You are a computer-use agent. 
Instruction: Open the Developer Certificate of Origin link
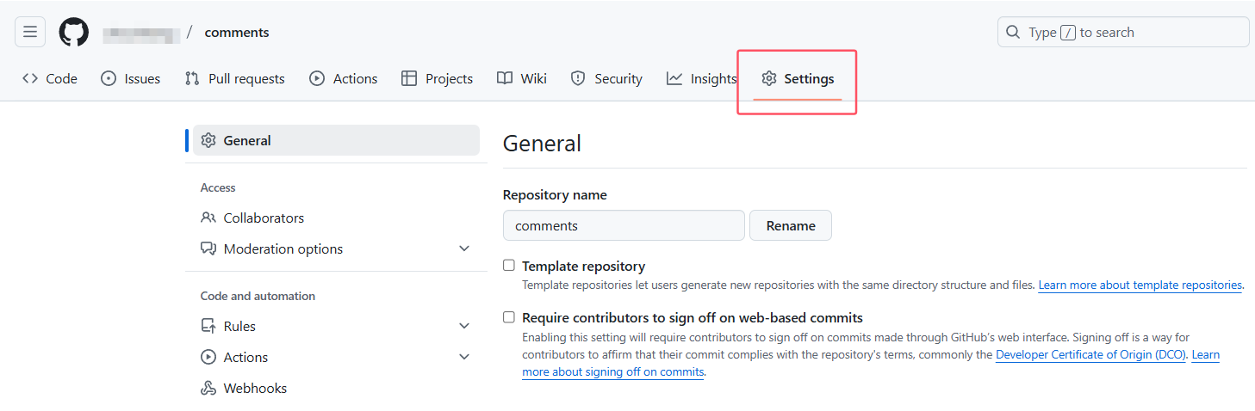(1090, 354)
